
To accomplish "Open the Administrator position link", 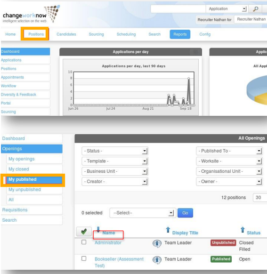I will (108, 243).
